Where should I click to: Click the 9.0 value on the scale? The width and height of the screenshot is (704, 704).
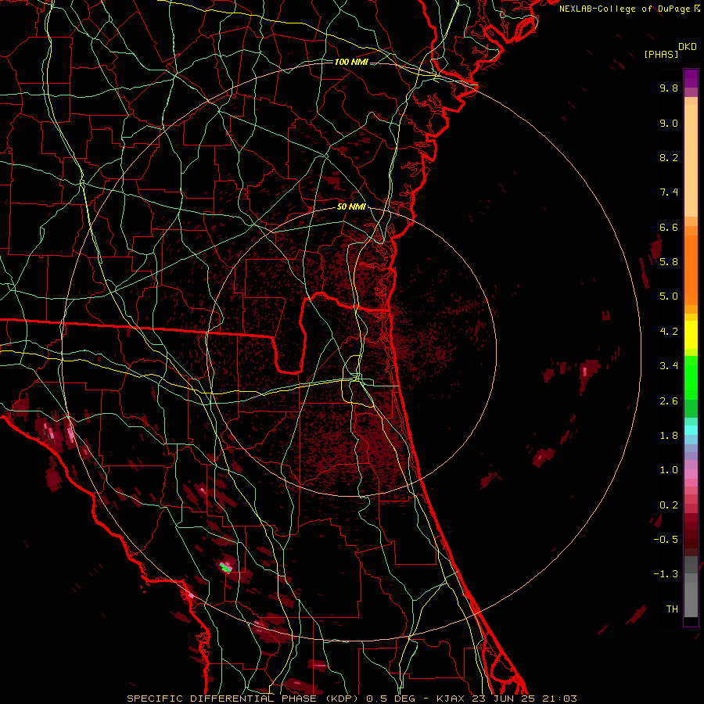[669, 123]
